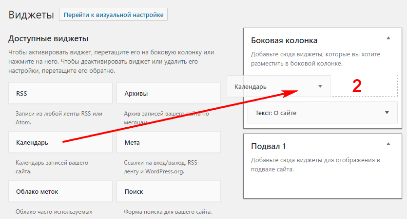Screen dimensions: 407x219
Task: Click the Боковая колонка heading
Action: (284, 40)
